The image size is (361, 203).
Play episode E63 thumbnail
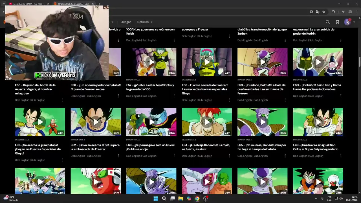[151, 122]
